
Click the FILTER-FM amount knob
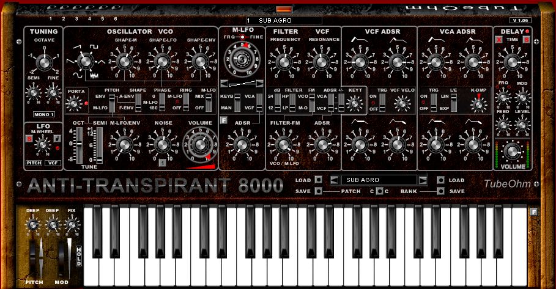[x=284, y=144]
